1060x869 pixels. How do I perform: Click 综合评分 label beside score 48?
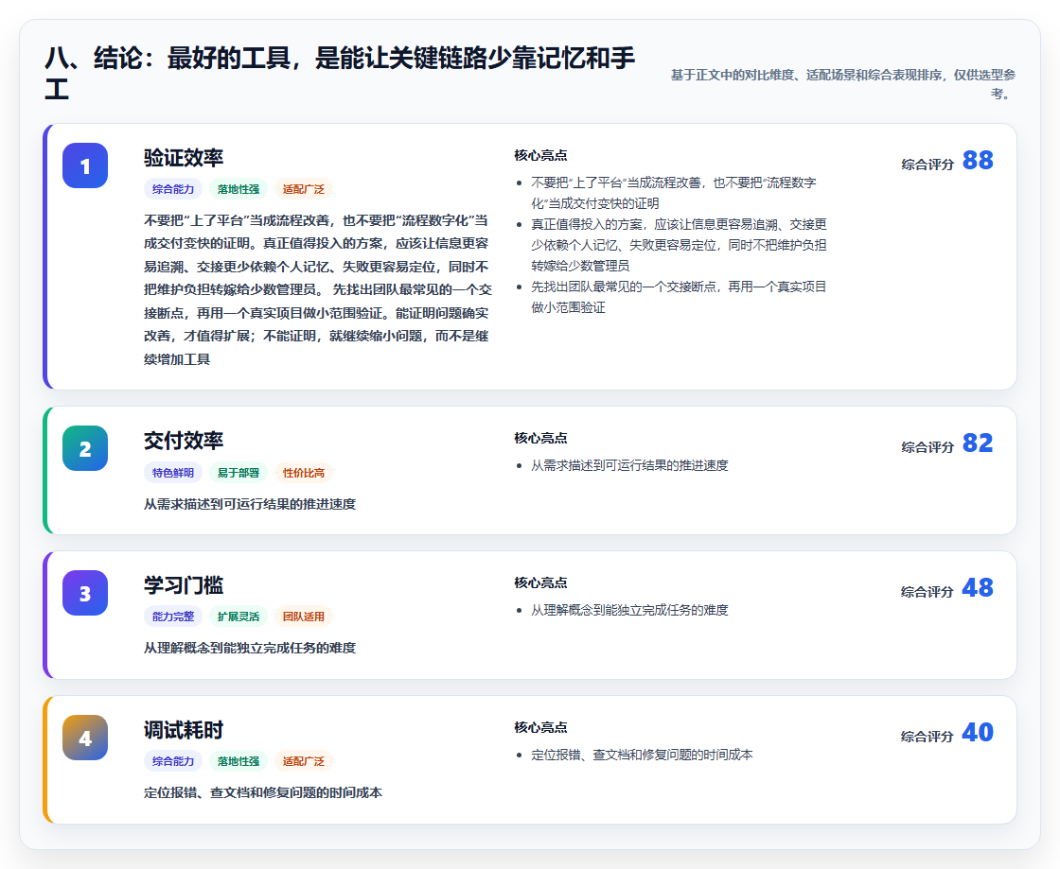click(927, 592)
